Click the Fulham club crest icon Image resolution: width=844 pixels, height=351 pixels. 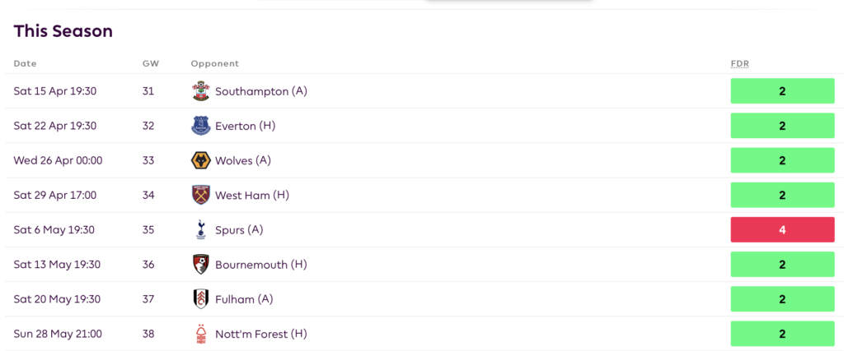coord(201,299)
